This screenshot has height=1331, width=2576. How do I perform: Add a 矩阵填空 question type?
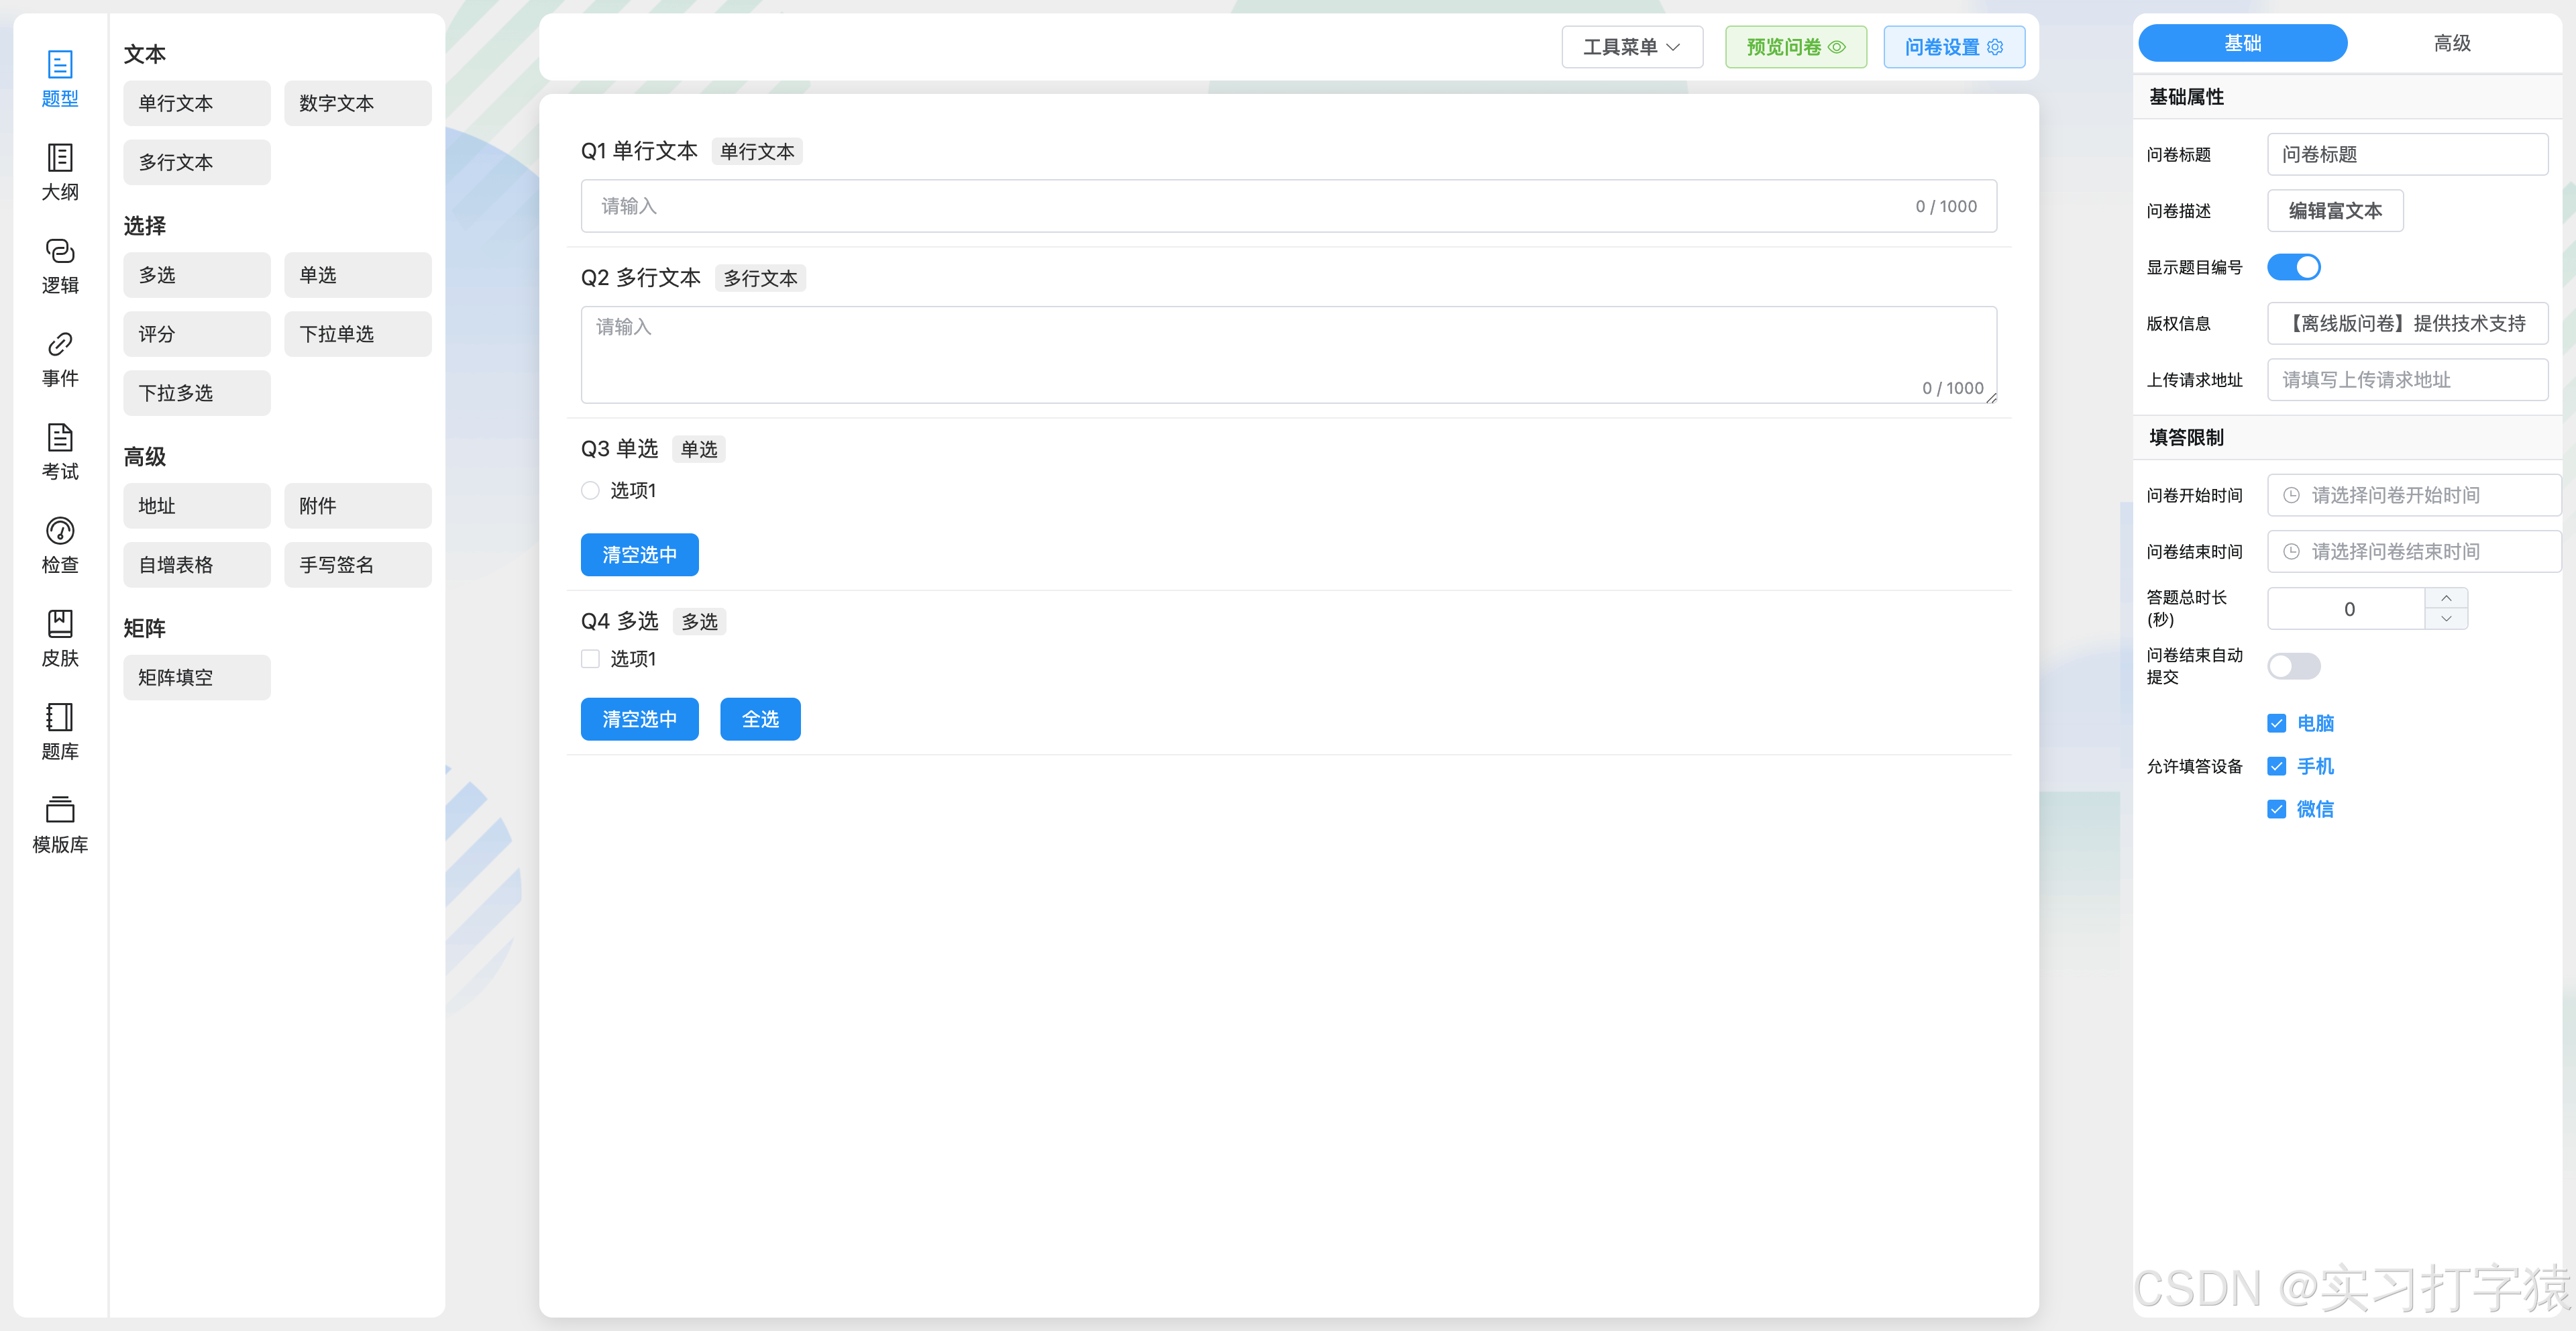coord(197,677)
